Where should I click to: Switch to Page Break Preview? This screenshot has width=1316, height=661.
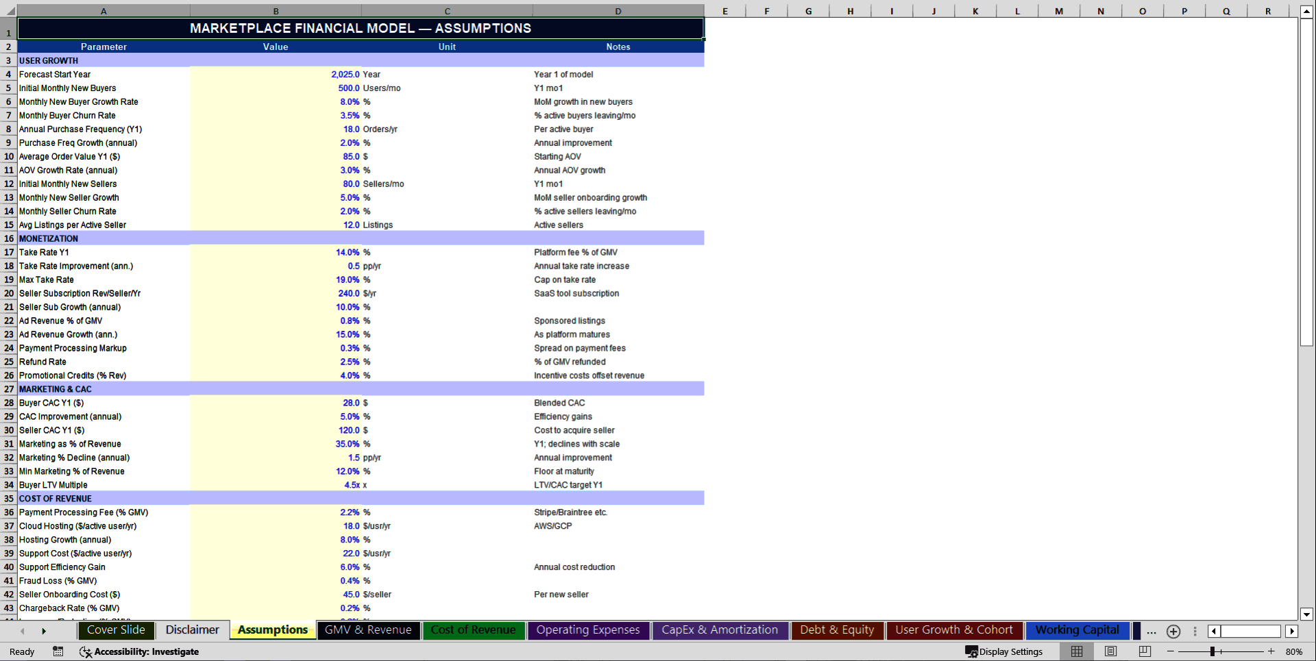(x=1145, y=651)
